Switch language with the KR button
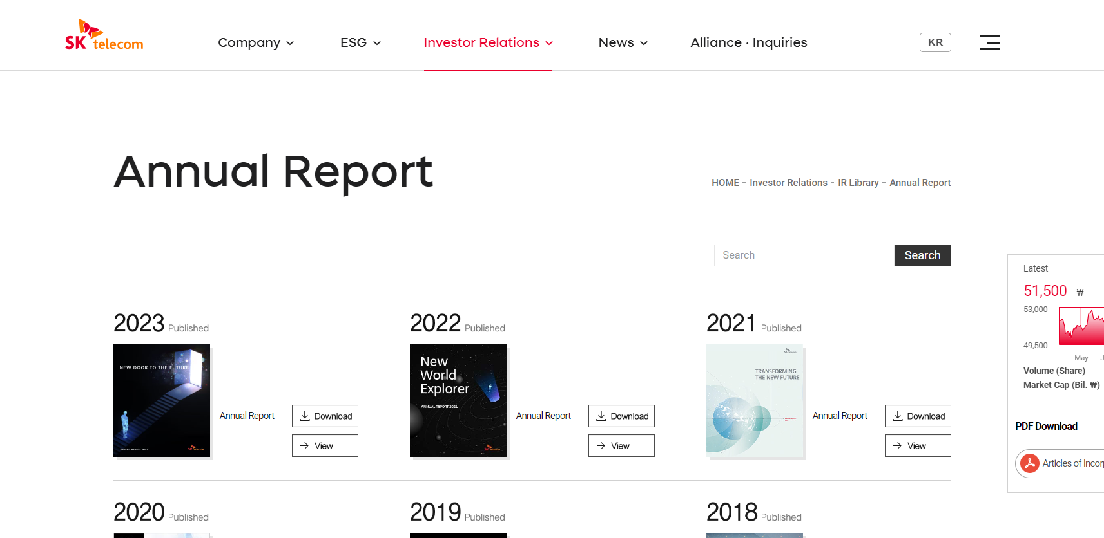The width and height of the screenshot is (1104, 538). [x=935, y=42]
